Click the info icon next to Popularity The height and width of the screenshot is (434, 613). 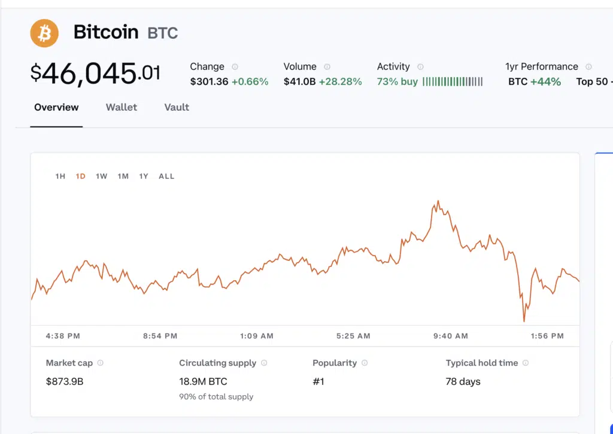[365, 363]
